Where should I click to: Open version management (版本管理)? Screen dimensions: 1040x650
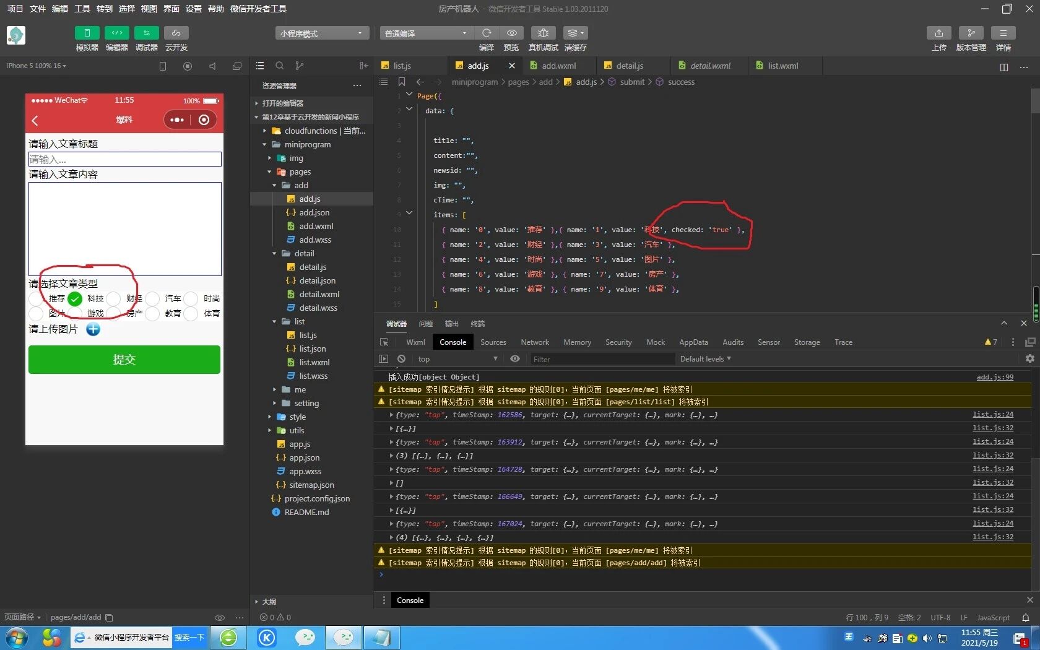971,33
